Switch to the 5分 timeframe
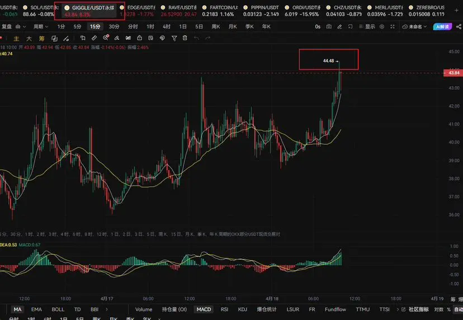 (x=77, y=27)
